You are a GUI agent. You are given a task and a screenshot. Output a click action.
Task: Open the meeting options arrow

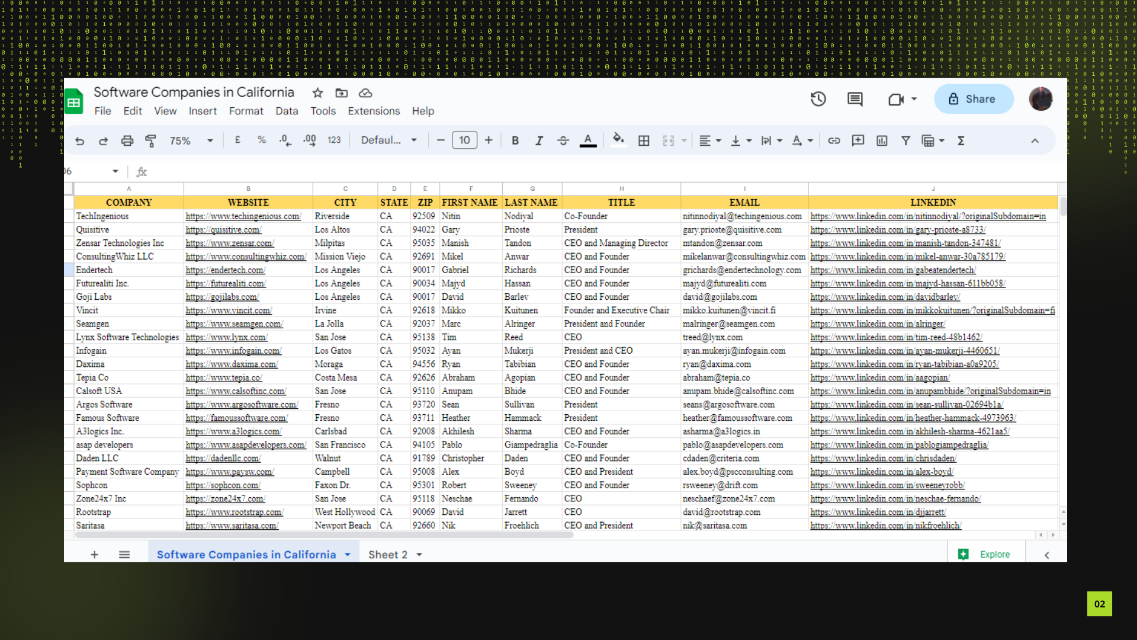(x=914, y=99)
